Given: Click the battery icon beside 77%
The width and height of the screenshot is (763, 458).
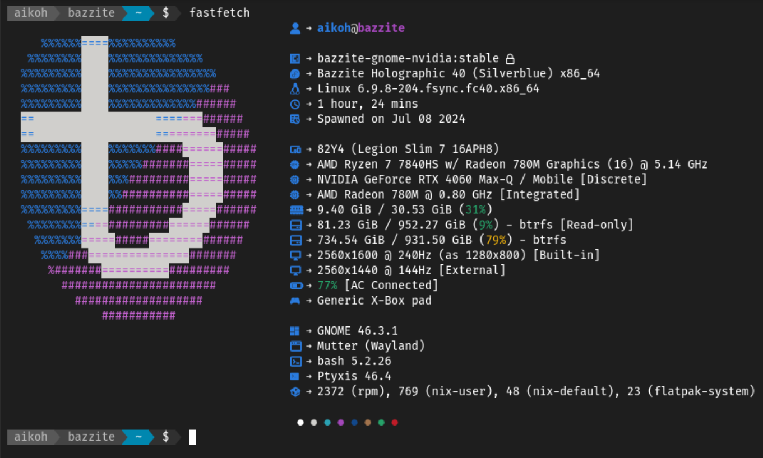Looking at the screenshot, I should point(296,286).
